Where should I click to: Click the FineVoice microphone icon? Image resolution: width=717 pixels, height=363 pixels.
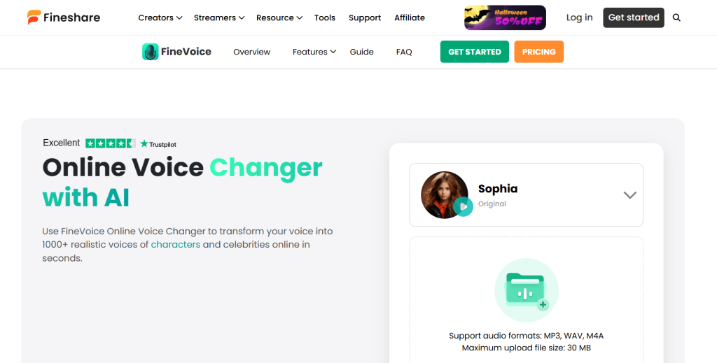(x=150, y=52)
